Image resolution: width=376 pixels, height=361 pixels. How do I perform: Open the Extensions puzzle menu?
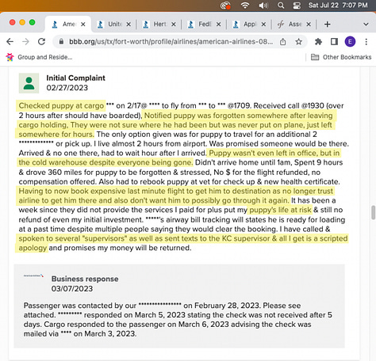(x=318, y=41)
